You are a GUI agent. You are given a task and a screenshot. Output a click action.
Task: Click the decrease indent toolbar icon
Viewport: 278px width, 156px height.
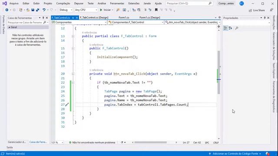(x=145, y=10)
